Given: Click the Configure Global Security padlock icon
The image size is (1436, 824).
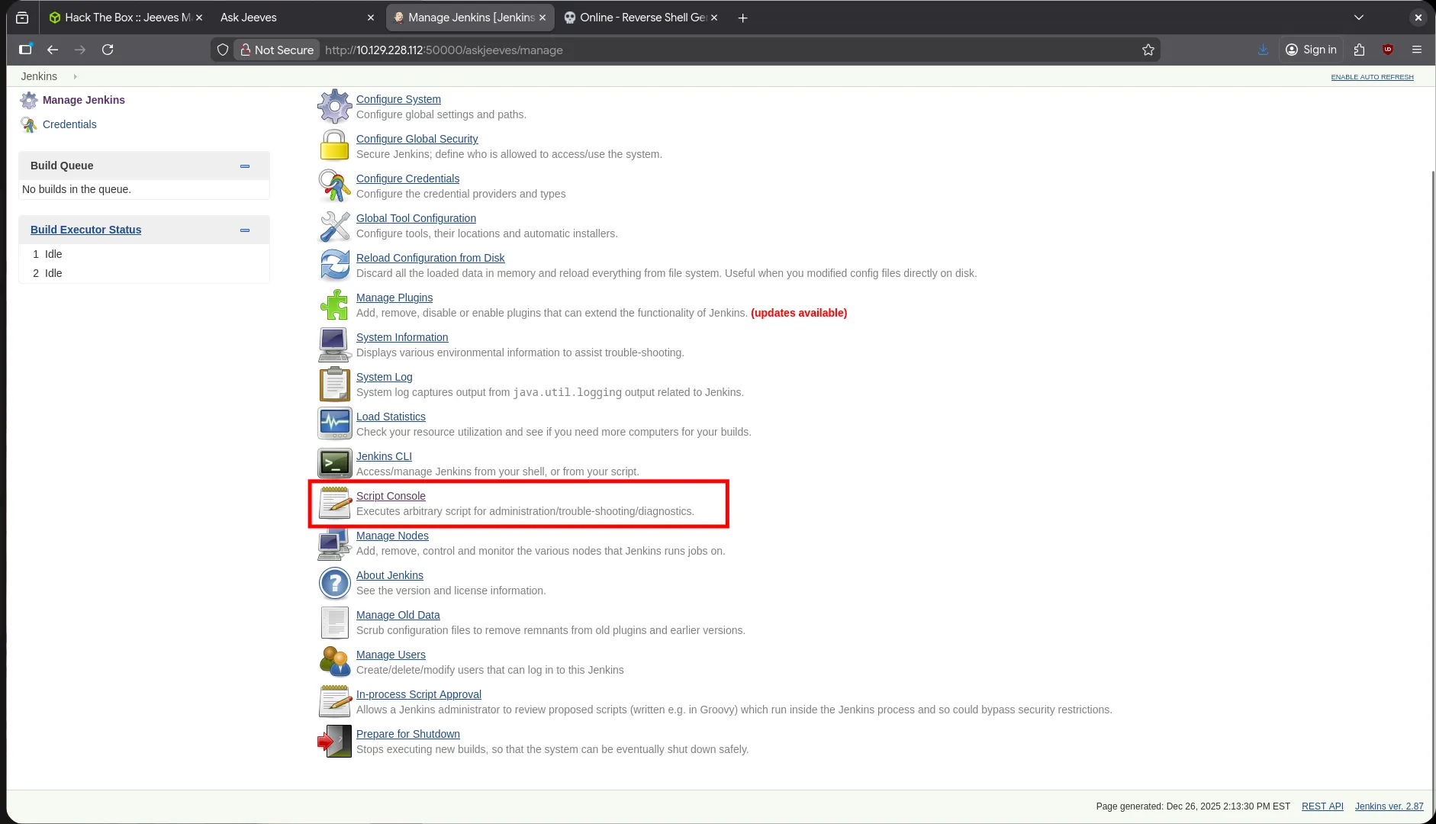Looking at the screenshot, I should 334,146.
